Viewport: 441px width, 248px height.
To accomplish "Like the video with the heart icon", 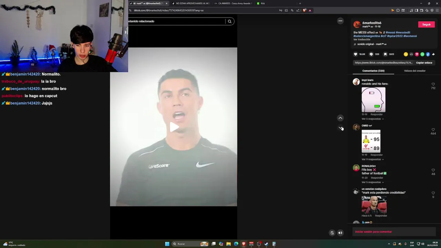I will pos(356,54).
